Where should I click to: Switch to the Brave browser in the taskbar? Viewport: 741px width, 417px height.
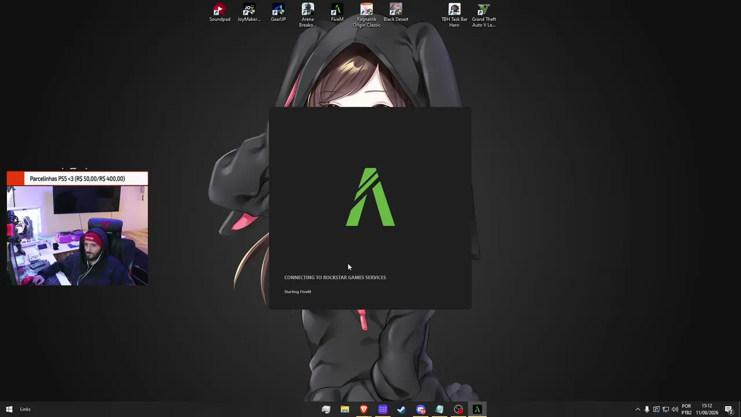click(x=364, y=409)
